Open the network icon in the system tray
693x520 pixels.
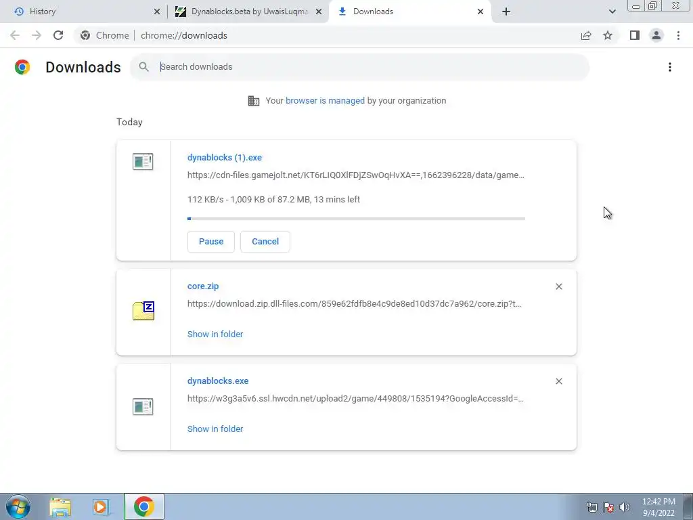[592, 507]
